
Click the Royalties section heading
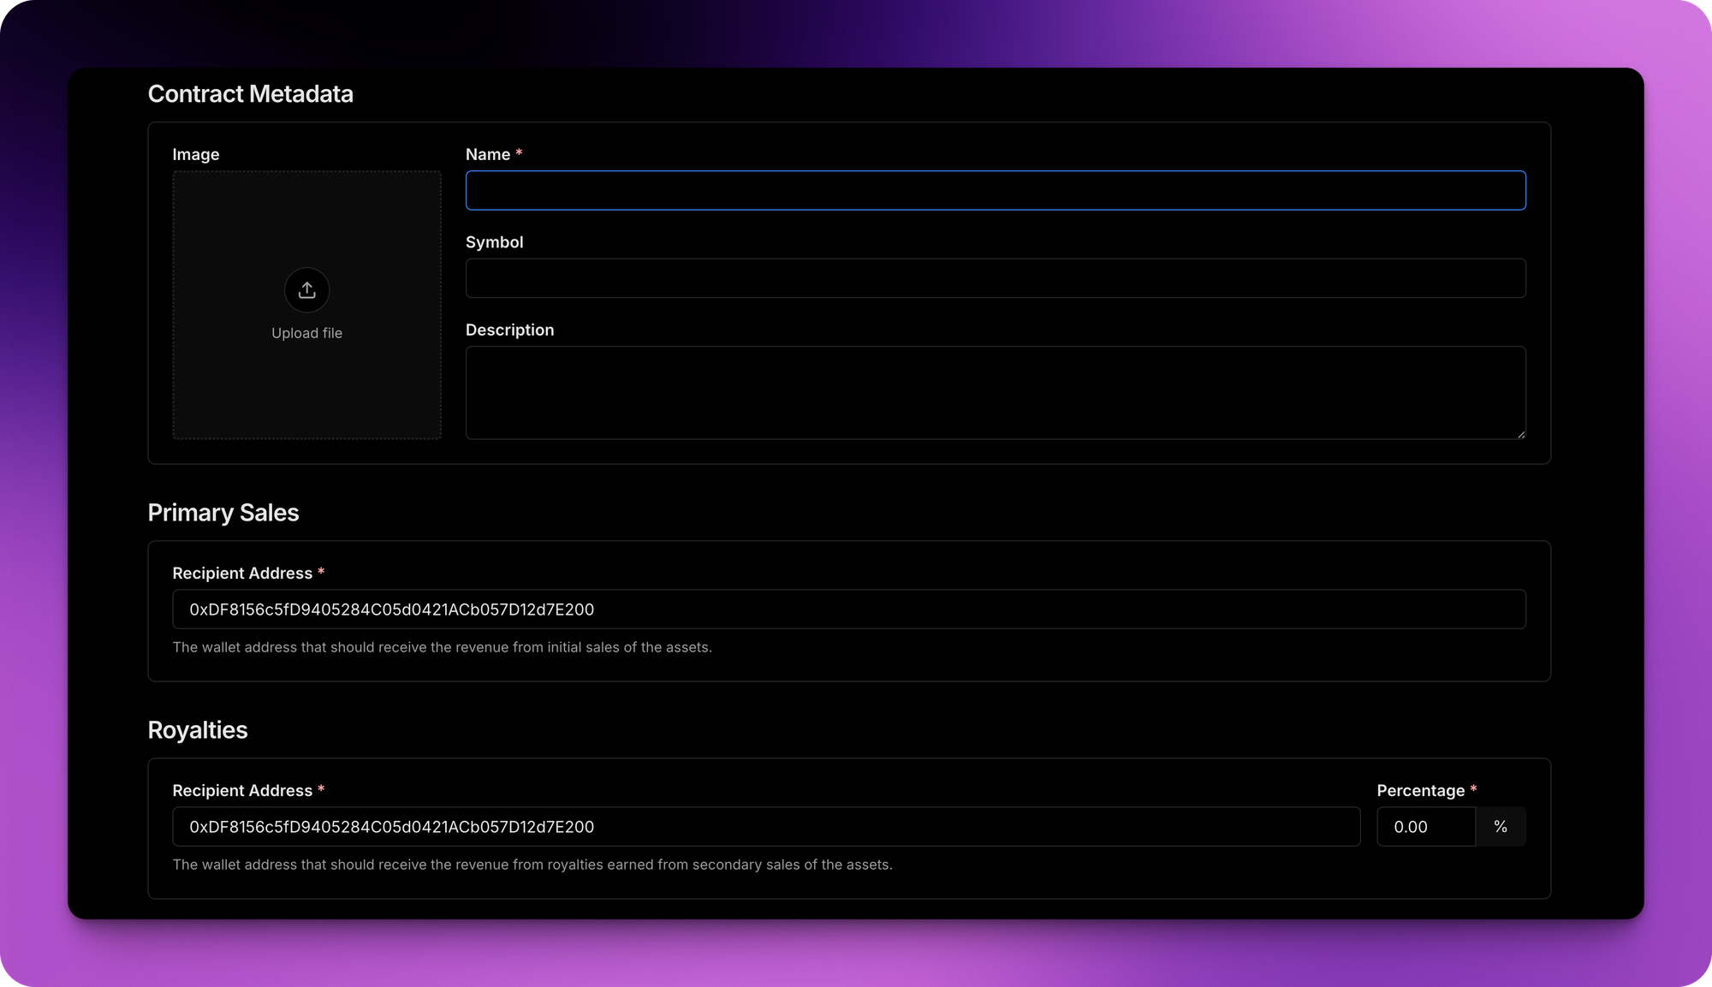pos(198,729)
